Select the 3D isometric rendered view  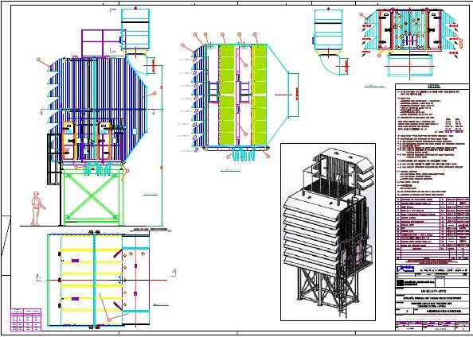coord(328,232)
